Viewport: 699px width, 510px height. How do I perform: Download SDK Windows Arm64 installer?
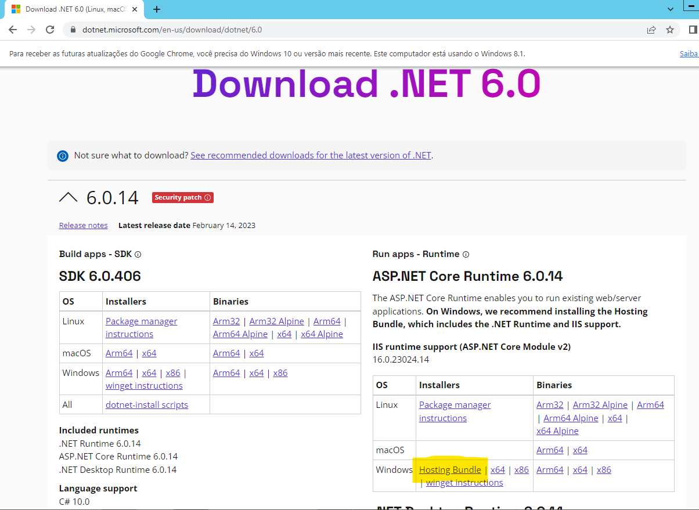[x=119, y=373]
